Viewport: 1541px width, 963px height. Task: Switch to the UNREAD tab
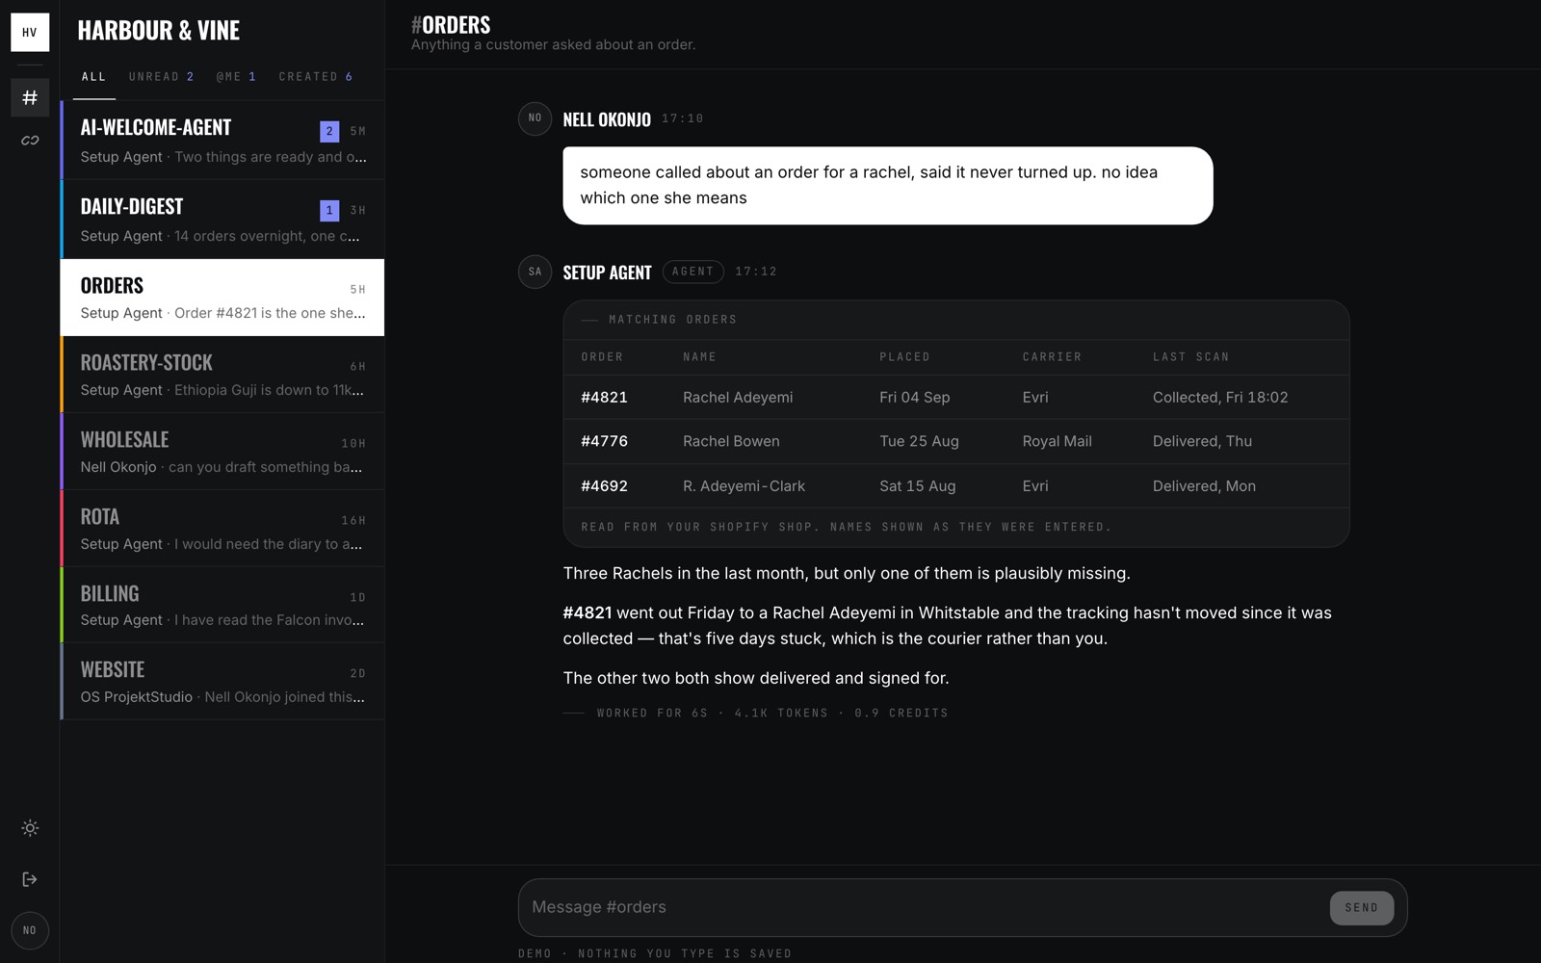pos(162,77)
